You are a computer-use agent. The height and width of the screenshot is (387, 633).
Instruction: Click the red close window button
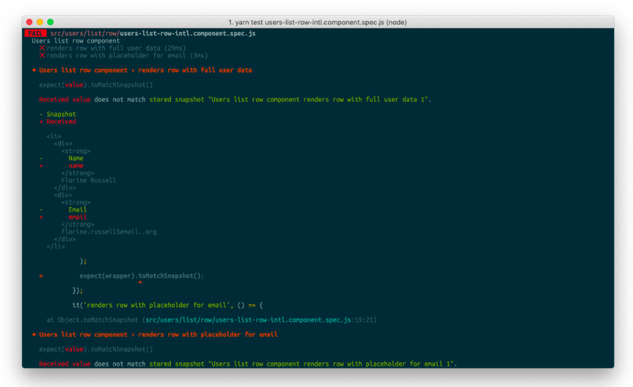click(29, 22)
